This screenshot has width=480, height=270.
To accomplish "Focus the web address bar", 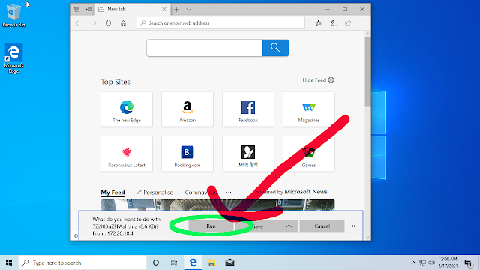I will click(x=220, y=23).
